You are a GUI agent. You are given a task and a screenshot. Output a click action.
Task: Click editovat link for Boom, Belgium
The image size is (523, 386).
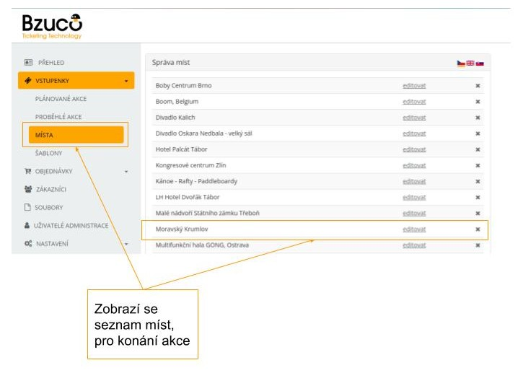click(x=414, y=102)
